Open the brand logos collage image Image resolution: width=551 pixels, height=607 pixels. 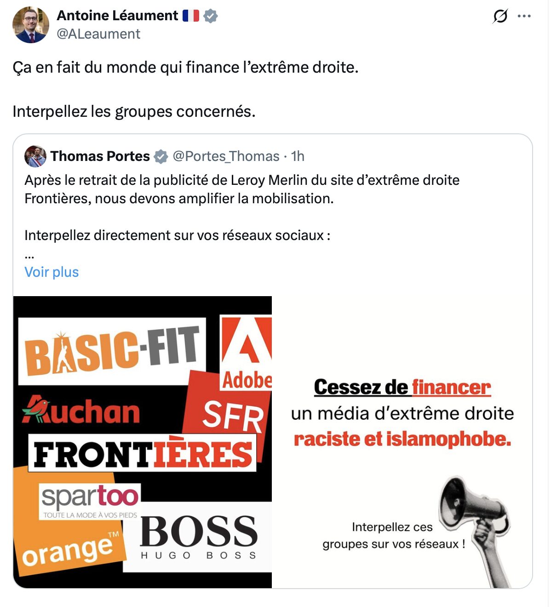pos(143,441)
